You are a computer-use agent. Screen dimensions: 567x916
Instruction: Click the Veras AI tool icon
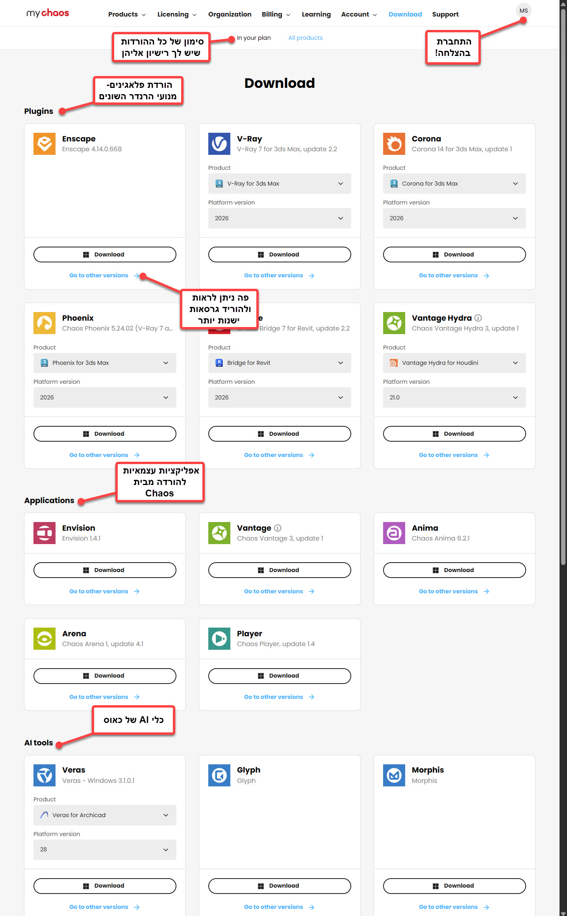tap(44, 775)
